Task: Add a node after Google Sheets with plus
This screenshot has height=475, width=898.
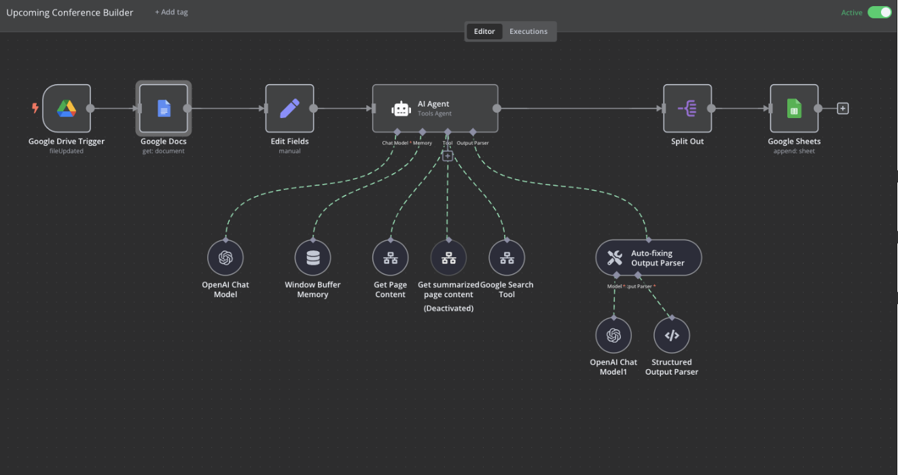Action: pyautogui.click(x=842, y=108)
